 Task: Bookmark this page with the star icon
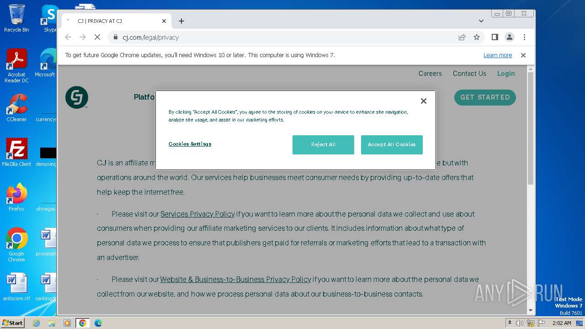(477, 37)
